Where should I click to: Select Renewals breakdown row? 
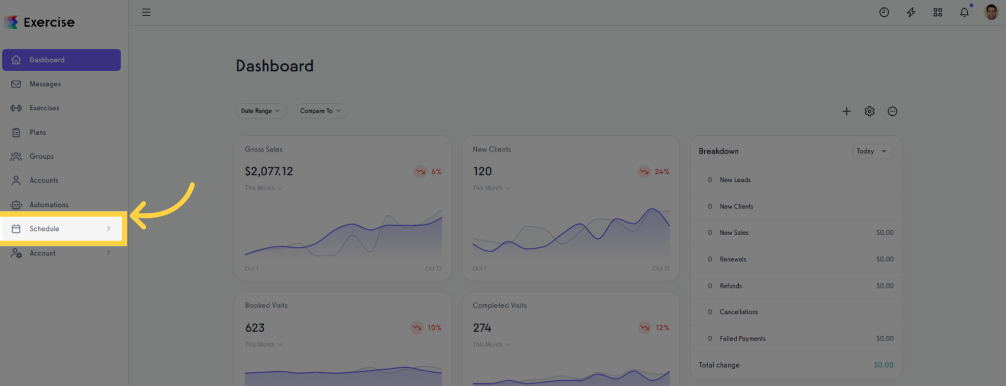tap(796, 259)
